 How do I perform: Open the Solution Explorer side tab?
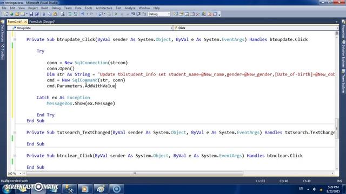[343, 54]
